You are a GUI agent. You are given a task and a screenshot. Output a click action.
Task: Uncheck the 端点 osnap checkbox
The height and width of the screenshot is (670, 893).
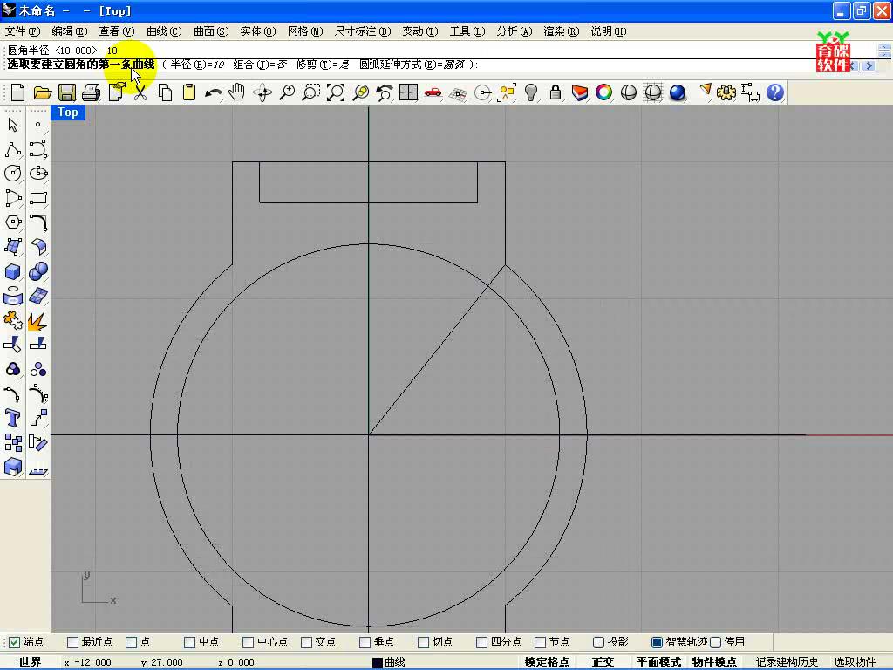point(15,642)
